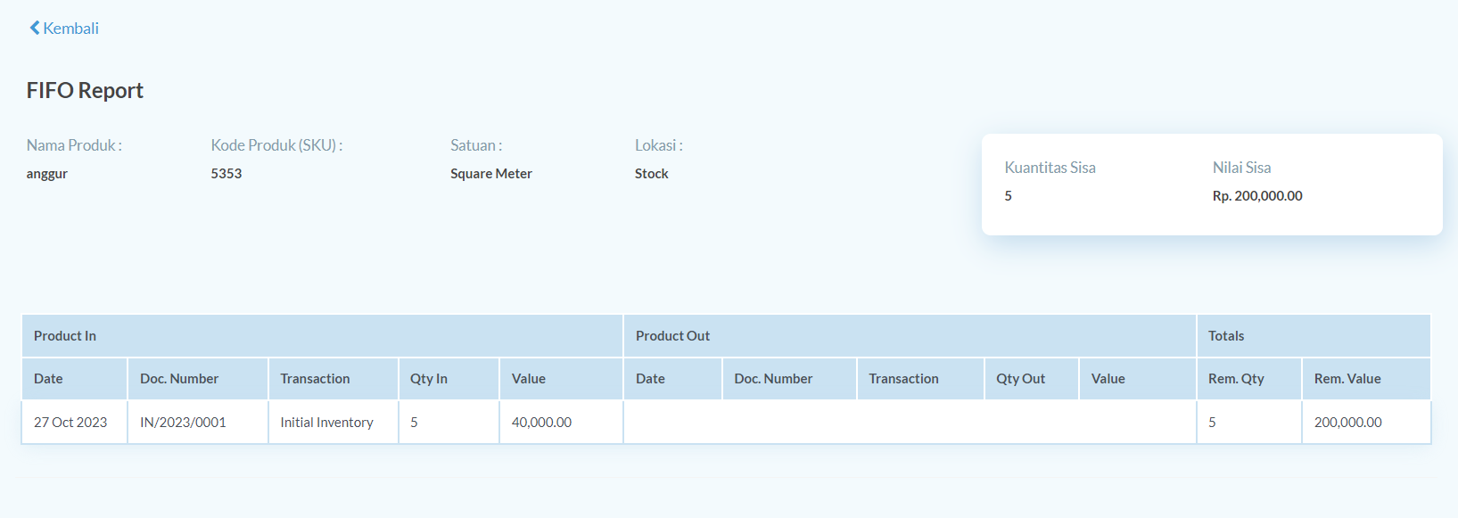Click the SKU value 5353
This screenshot has height=518, width=1458.
point(227,174)
